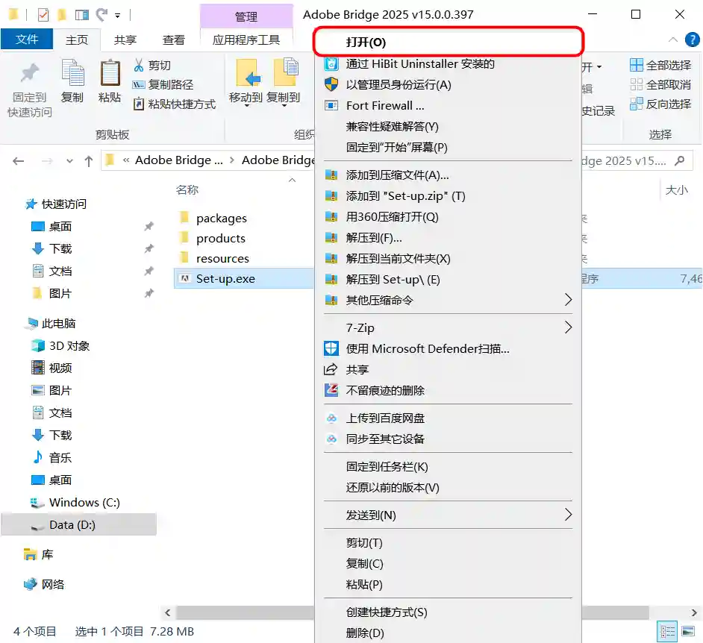
Task: Click Run as administrator option
Action: 398,85
